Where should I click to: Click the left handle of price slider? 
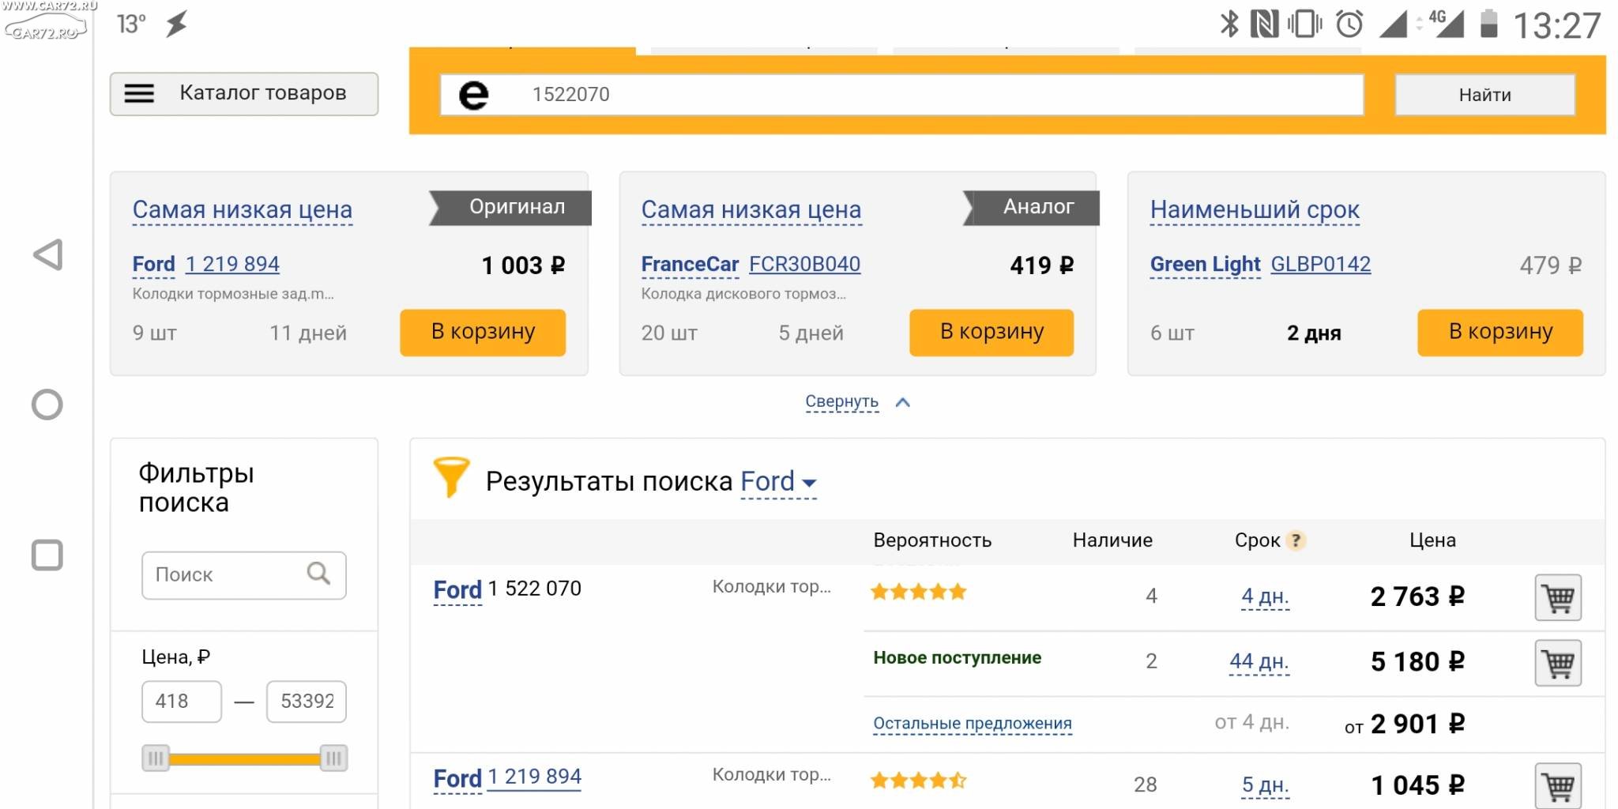pos(156,758)
